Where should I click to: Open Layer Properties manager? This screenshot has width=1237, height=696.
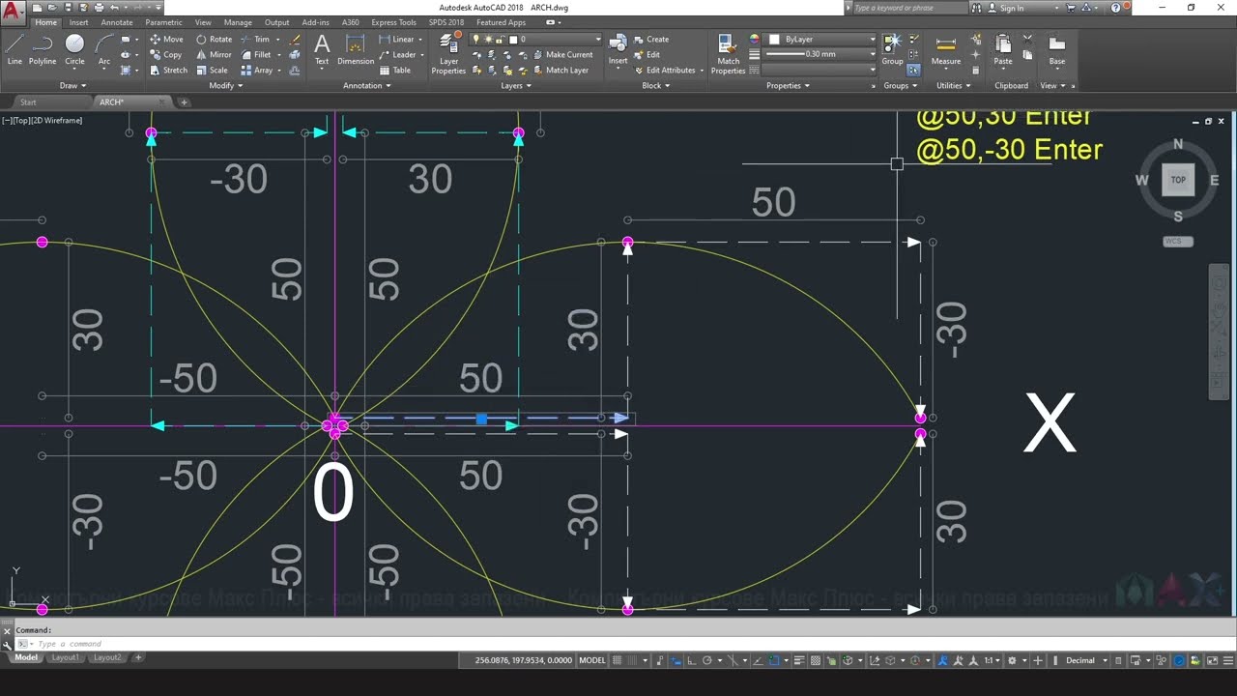click(x=448, y=53)
